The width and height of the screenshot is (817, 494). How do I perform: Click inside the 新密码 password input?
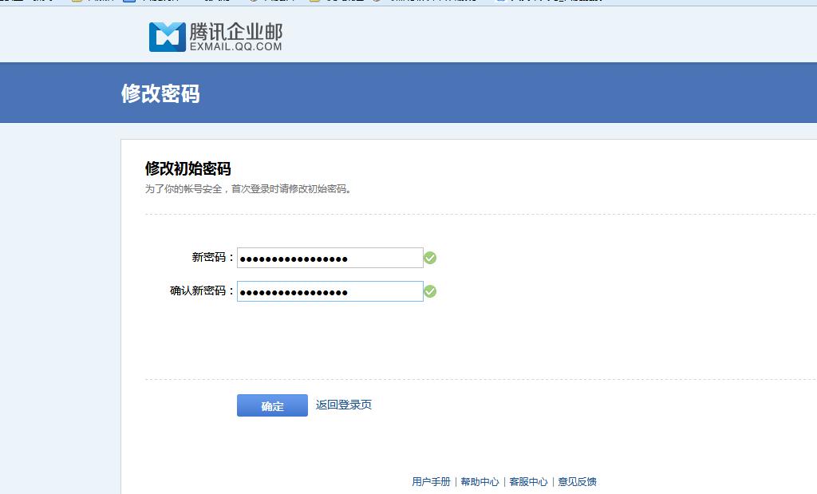pos(330,257)
